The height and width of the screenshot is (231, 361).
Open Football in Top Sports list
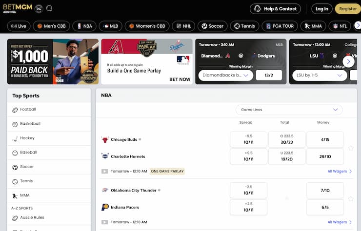pyautogui.click(x=49, y=110)
